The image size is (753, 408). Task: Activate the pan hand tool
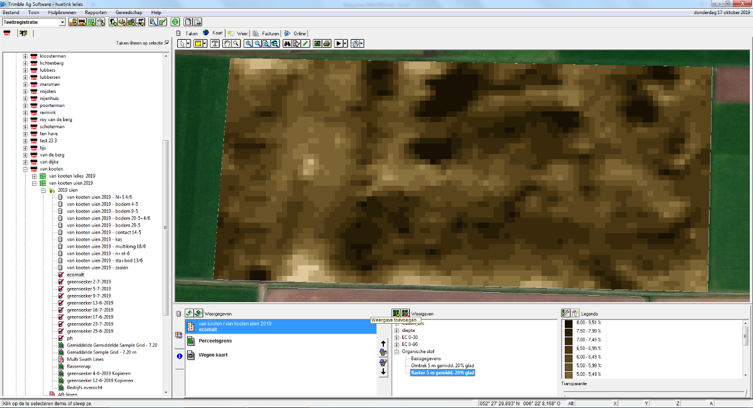tap(227, 43)
